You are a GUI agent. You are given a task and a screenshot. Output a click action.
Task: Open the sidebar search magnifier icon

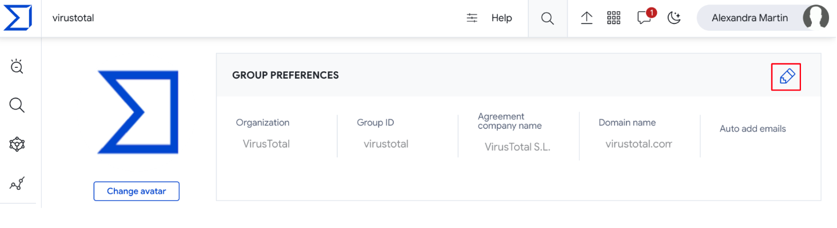click(17, 105)
